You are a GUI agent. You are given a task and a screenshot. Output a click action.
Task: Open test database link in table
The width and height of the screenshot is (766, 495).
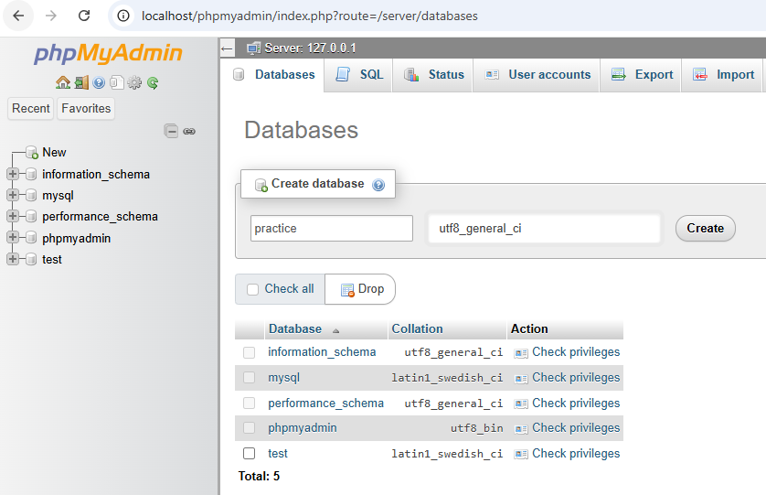[x=278, y=454]
